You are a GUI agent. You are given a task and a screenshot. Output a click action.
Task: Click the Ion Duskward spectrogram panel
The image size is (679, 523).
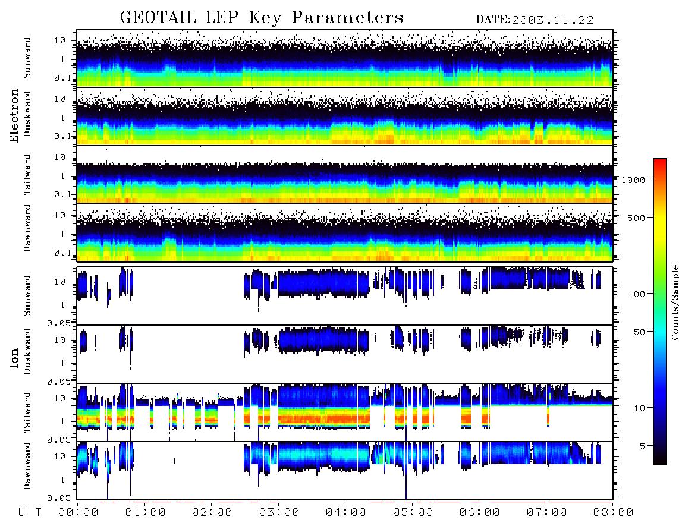point(345,354)
